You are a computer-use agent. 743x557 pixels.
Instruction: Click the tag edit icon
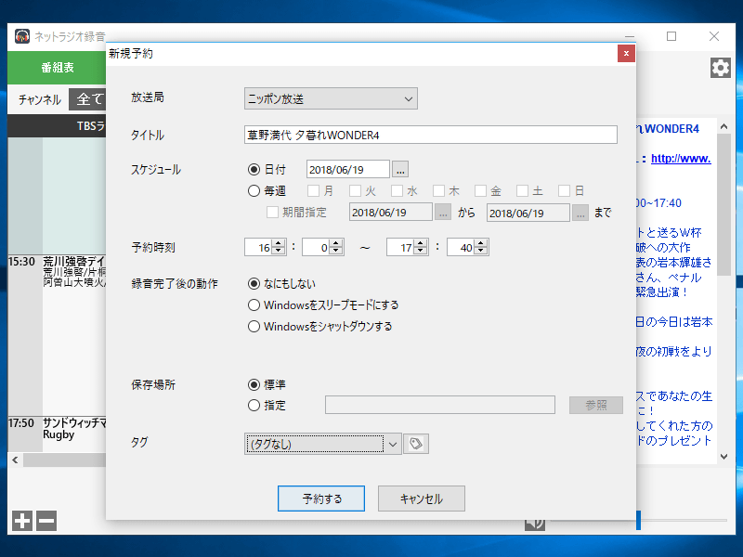pos(416,445)
